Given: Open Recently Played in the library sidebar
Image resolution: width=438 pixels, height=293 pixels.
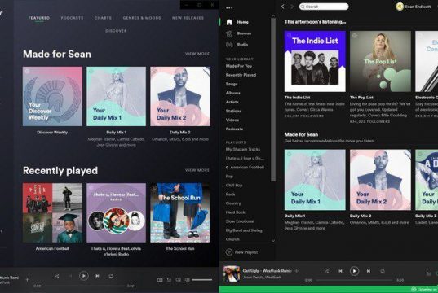Looking at the screenshot, I should (x=241, y=75).
